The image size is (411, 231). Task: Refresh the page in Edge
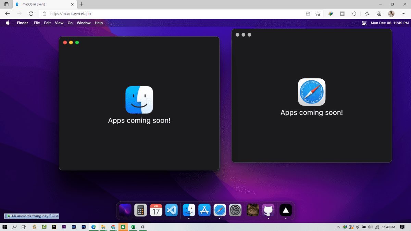(x=31, y=14)
